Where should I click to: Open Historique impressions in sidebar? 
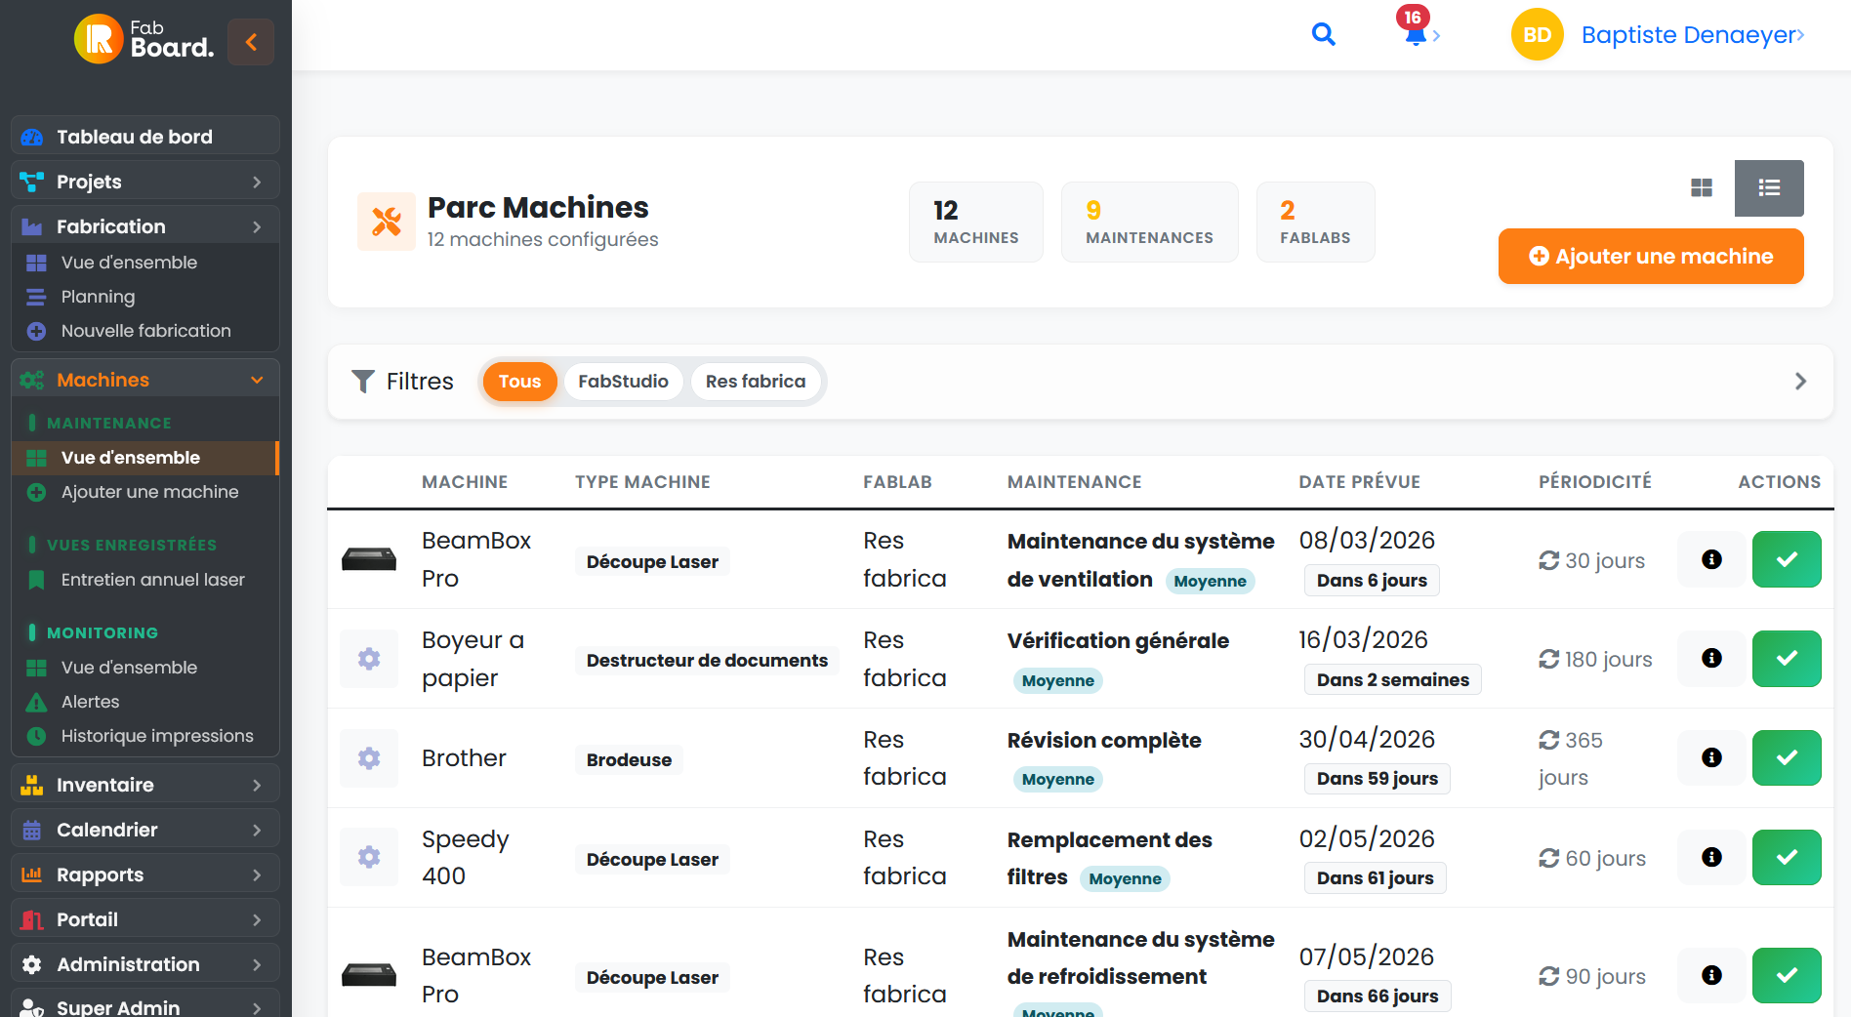click(156, 736)
